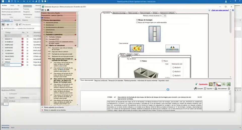Viewport: 242px width, 130px height.
Task: Click the Compartir share icon
Action: coord(195,89)
